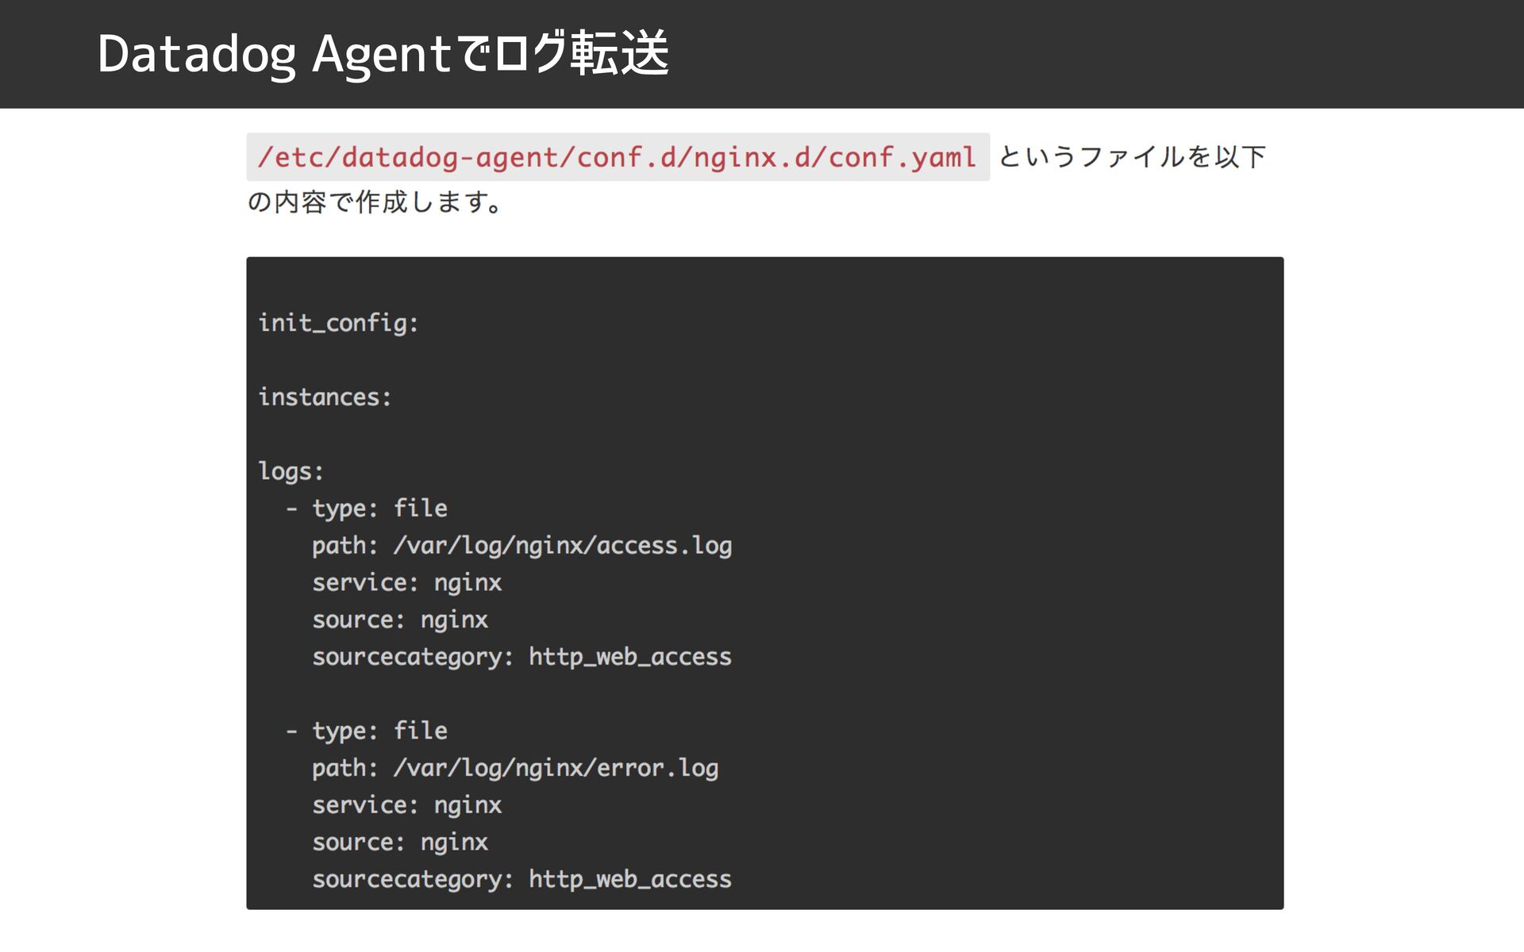Click the text 'というファイルを以下'
The width and height of the screenshot is (1524, 952).
[x=1132, y=156]
